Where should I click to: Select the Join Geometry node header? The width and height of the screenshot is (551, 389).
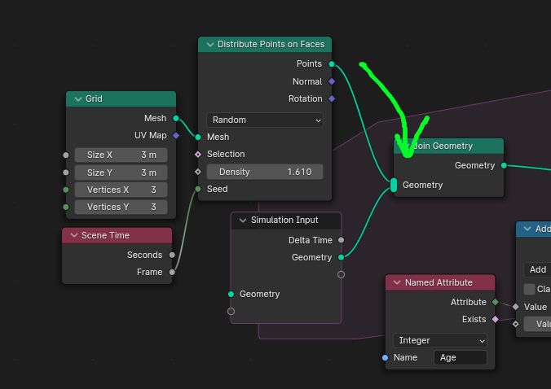tap(449, 146)
